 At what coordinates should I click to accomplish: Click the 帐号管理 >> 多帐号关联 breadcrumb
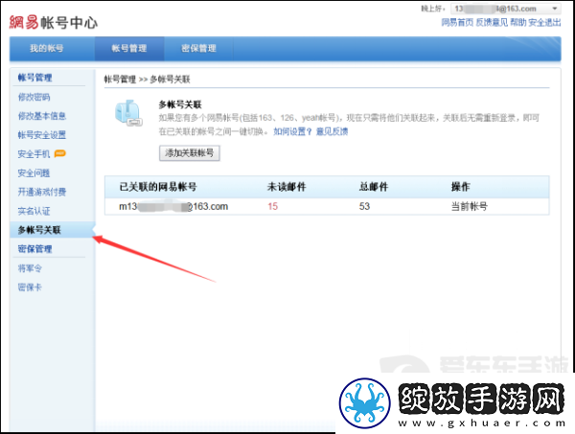tap(147, 80)
